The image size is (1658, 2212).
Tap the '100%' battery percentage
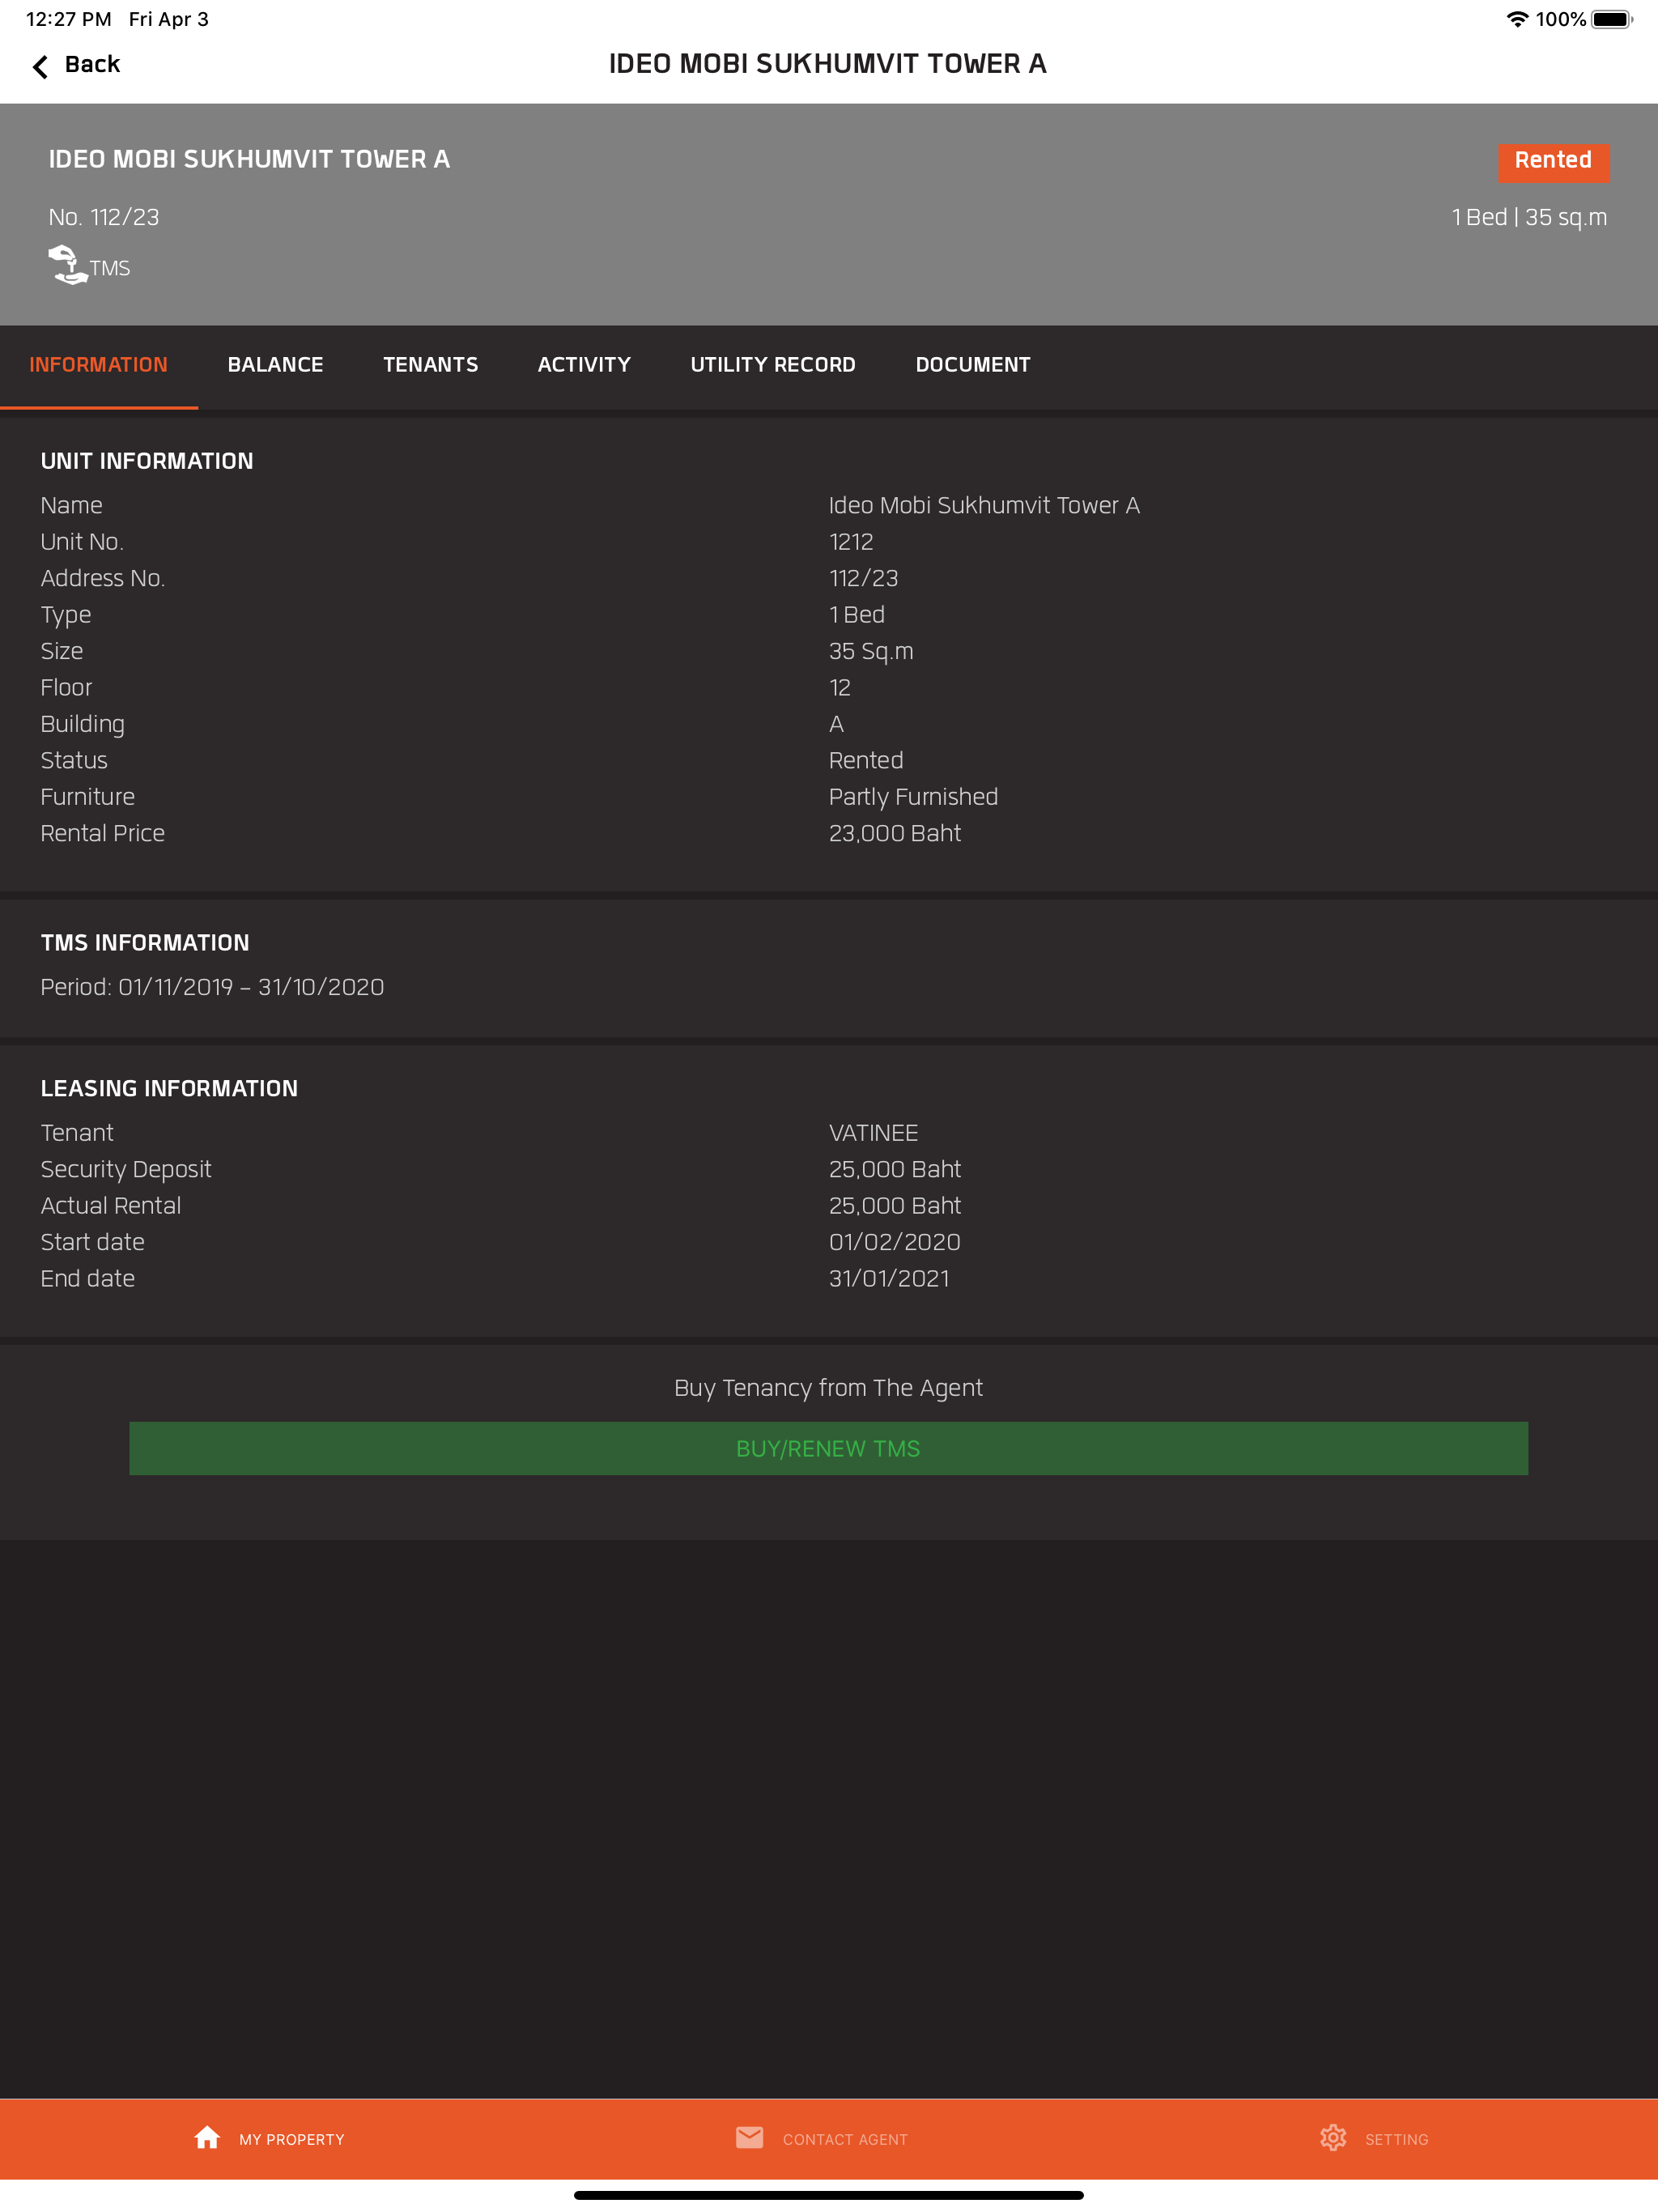(1561, 19)
